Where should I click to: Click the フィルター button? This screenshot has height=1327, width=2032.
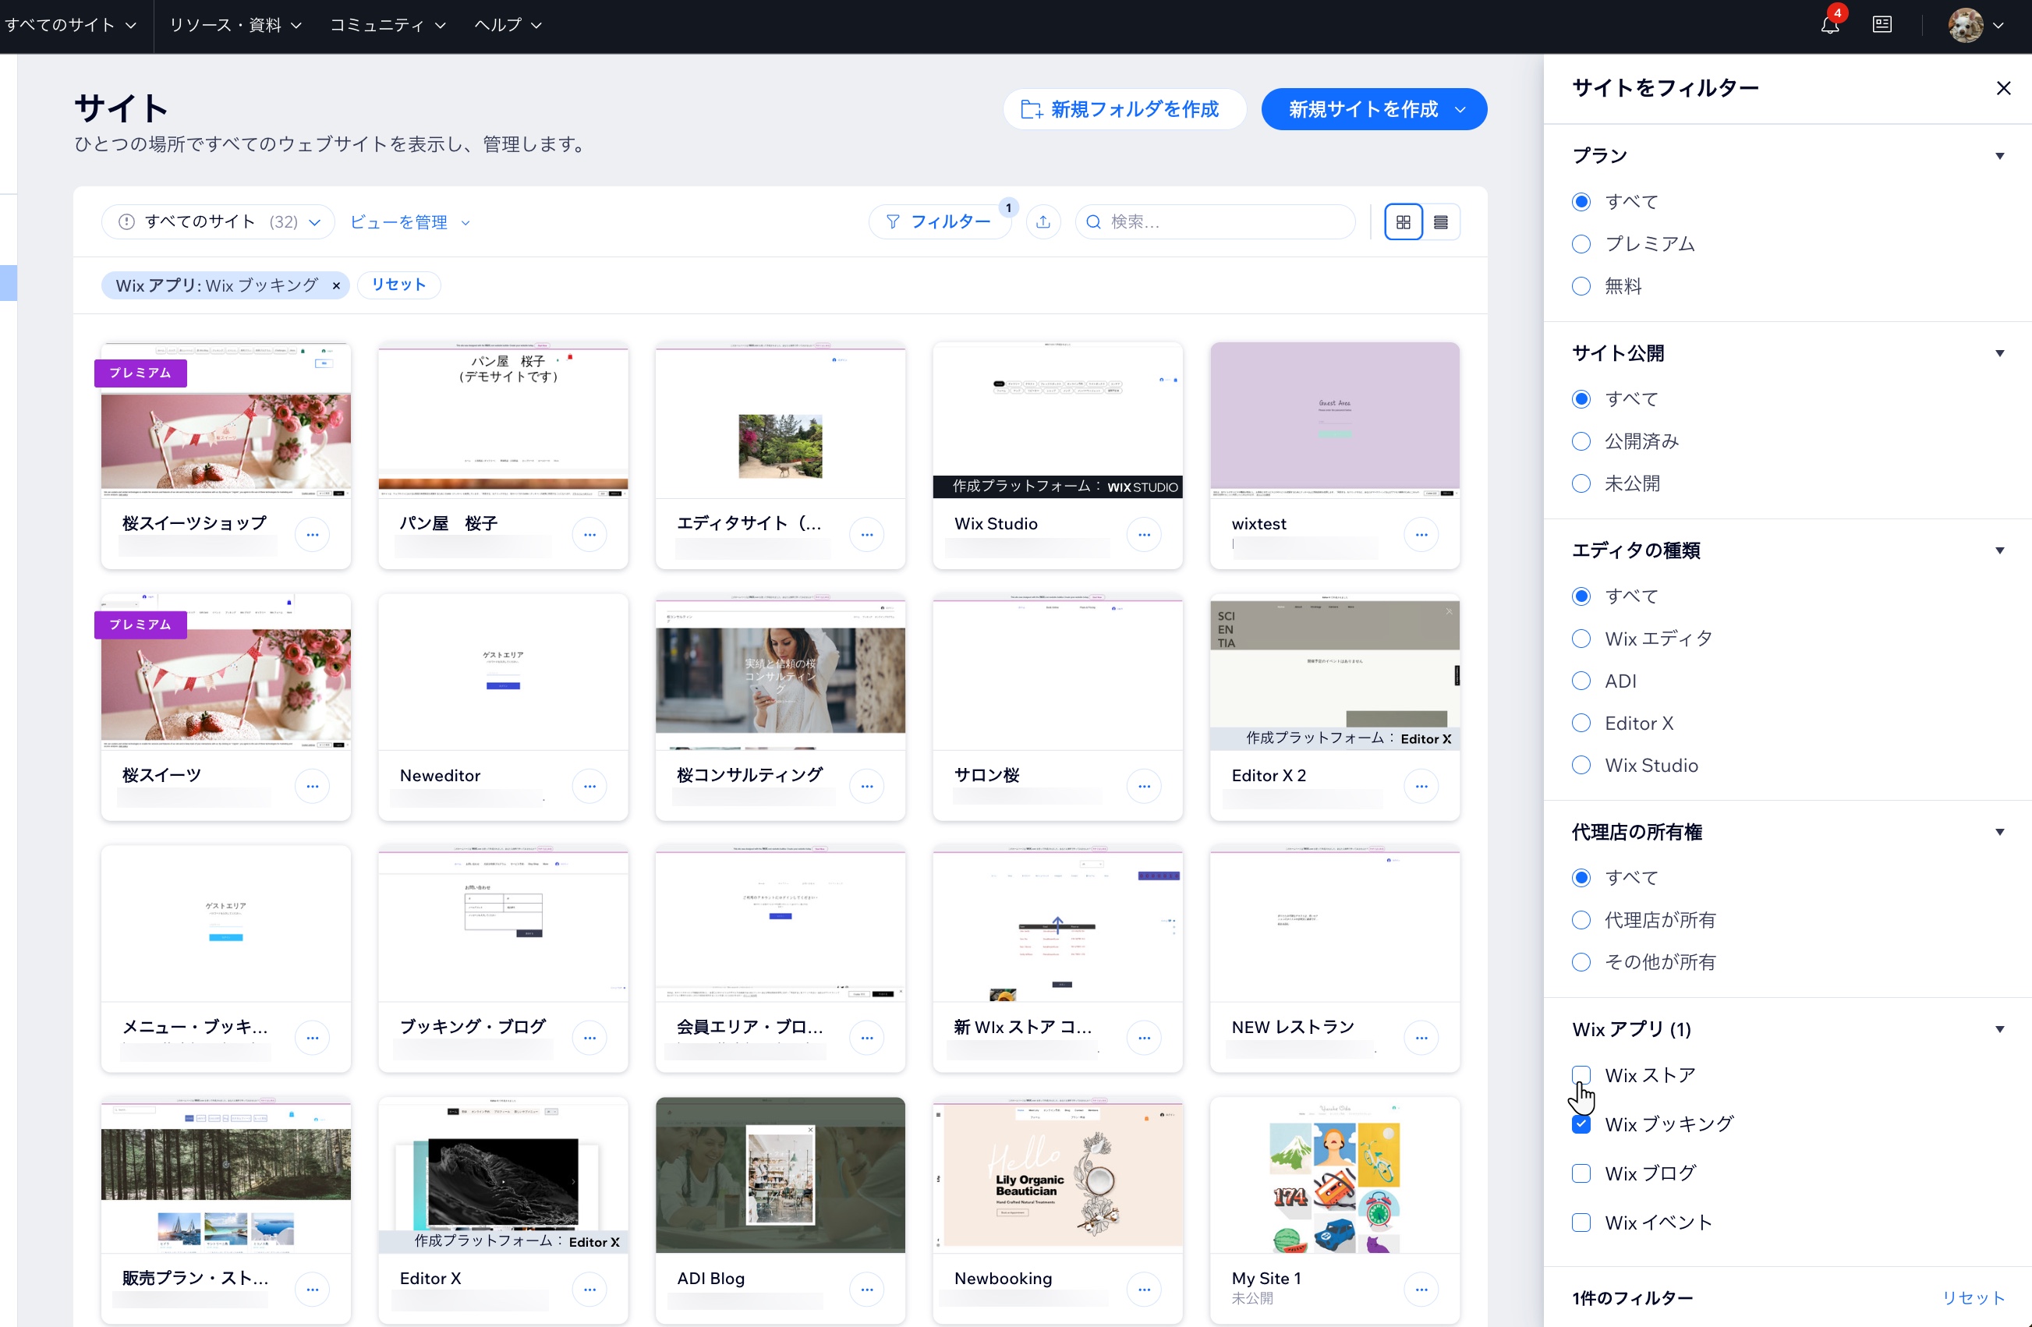tap(940, 222)
